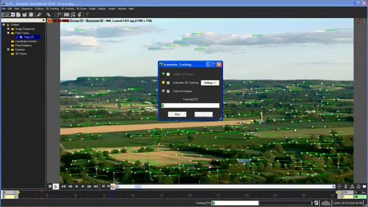
Task: Click the redo arrow toolbar icon
Action: pos(48,14)
